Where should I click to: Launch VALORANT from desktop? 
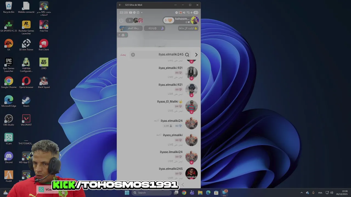(26, 120)
